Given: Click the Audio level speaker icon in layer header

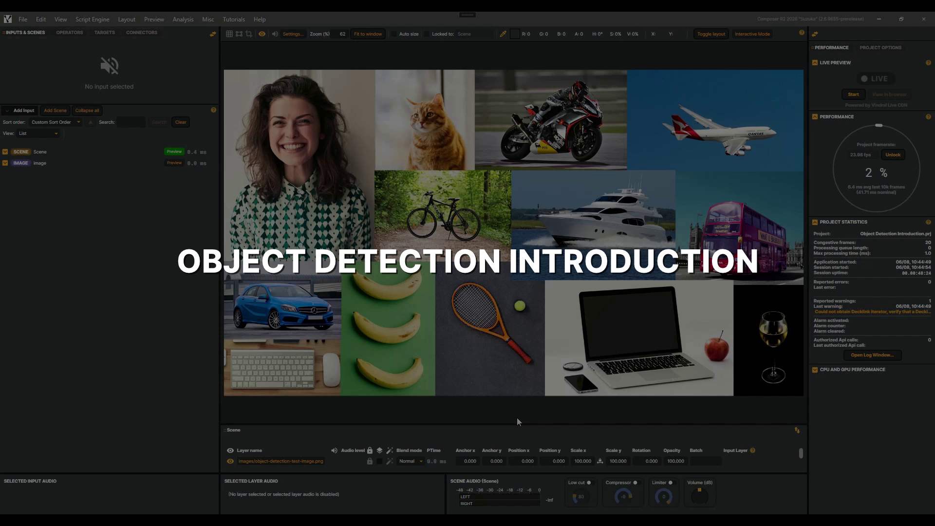Looking at the screenshot, I should pos(334,451).
